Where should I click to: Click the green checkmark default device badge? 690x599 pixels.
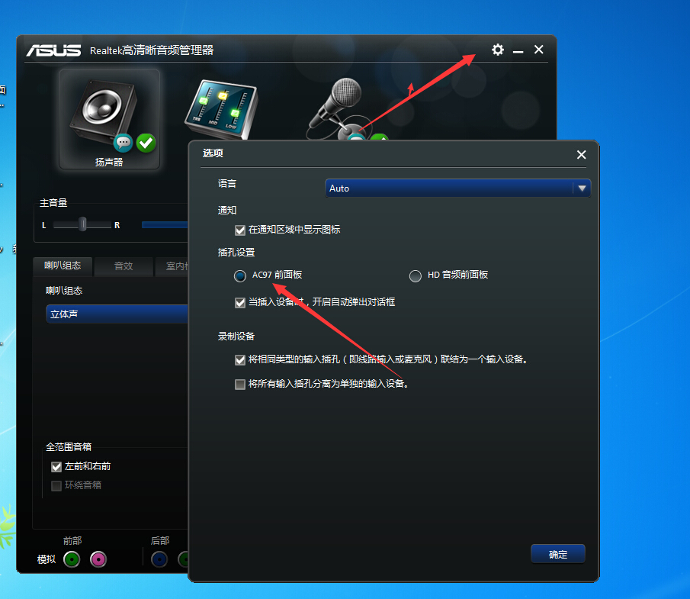click(146, 143)
